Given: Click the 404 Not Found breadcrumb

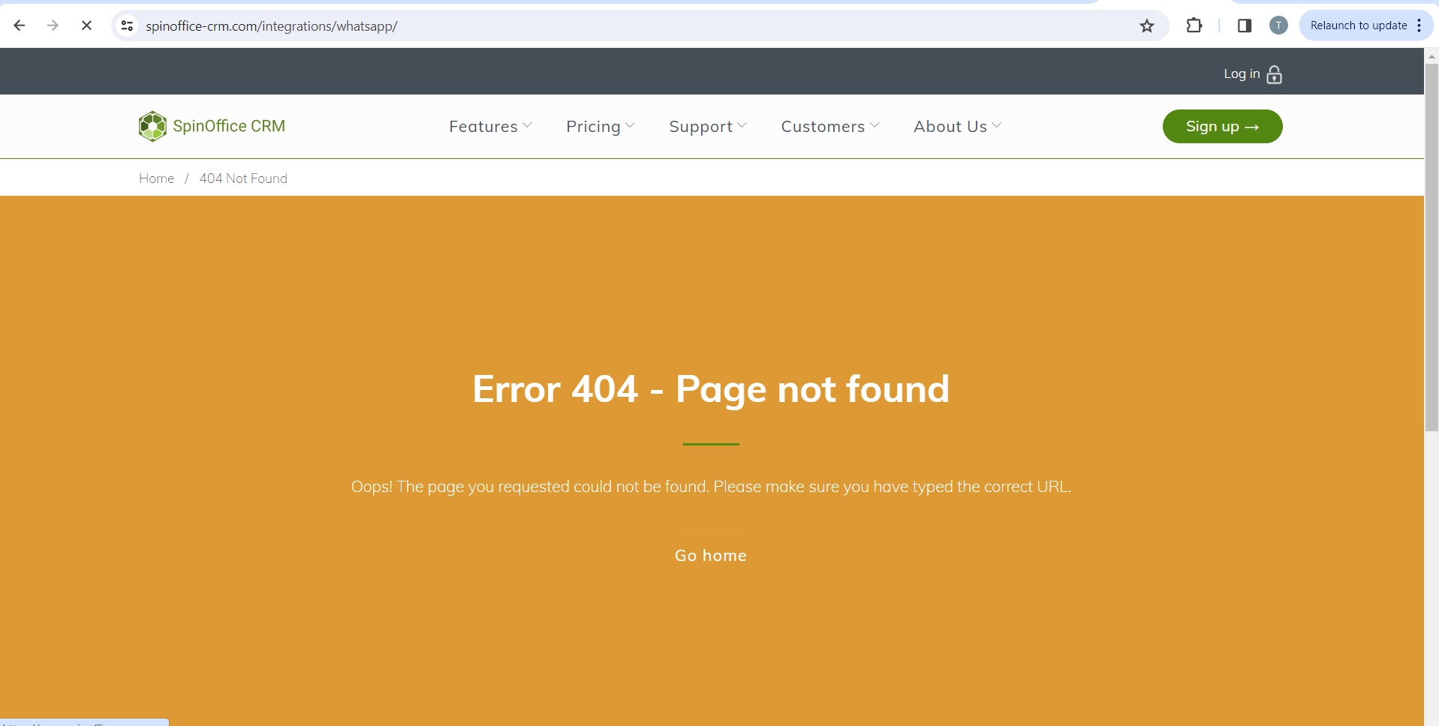Looking at the screenshot, I should click(x=243, y=178).
